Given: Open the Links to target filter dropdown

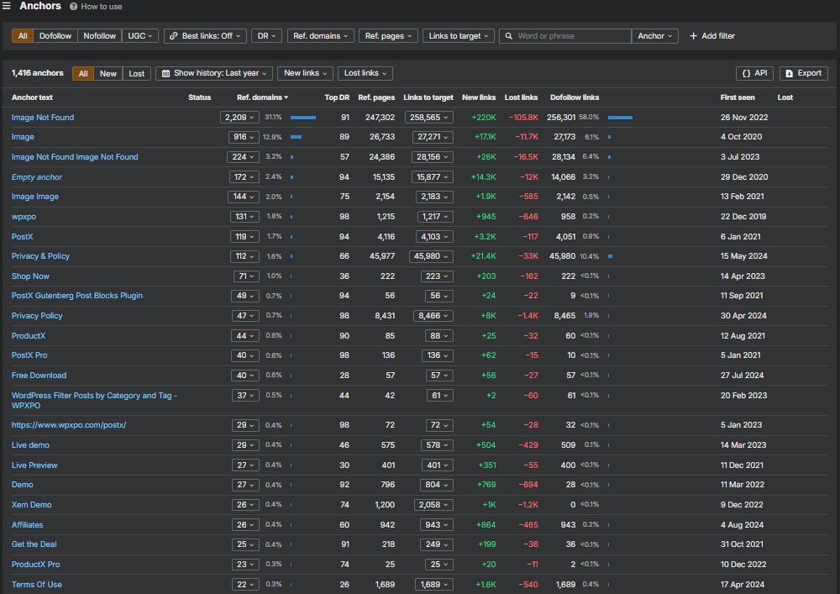Looking at the screenshot, I should click(x=459, y=36).
